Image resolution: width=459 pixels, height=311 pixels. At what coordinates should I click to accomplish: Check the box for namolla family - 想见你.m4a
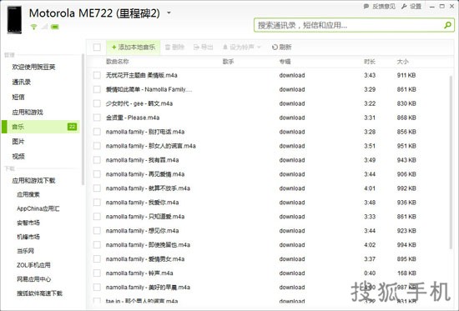(97, 231)
